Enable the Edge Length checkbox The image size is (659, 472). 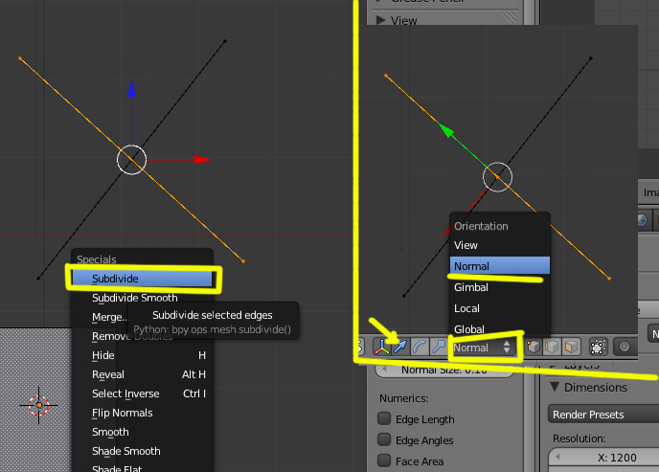pos(384,418)
